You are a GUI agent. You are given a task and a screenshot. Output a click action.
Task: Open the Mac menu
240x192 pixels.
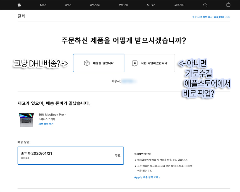pos(43,5)
